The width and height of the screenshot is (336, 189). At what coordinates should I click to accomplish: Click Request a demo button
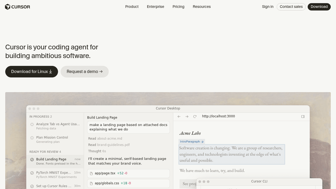pyautogui.click(x=85, y=72)
